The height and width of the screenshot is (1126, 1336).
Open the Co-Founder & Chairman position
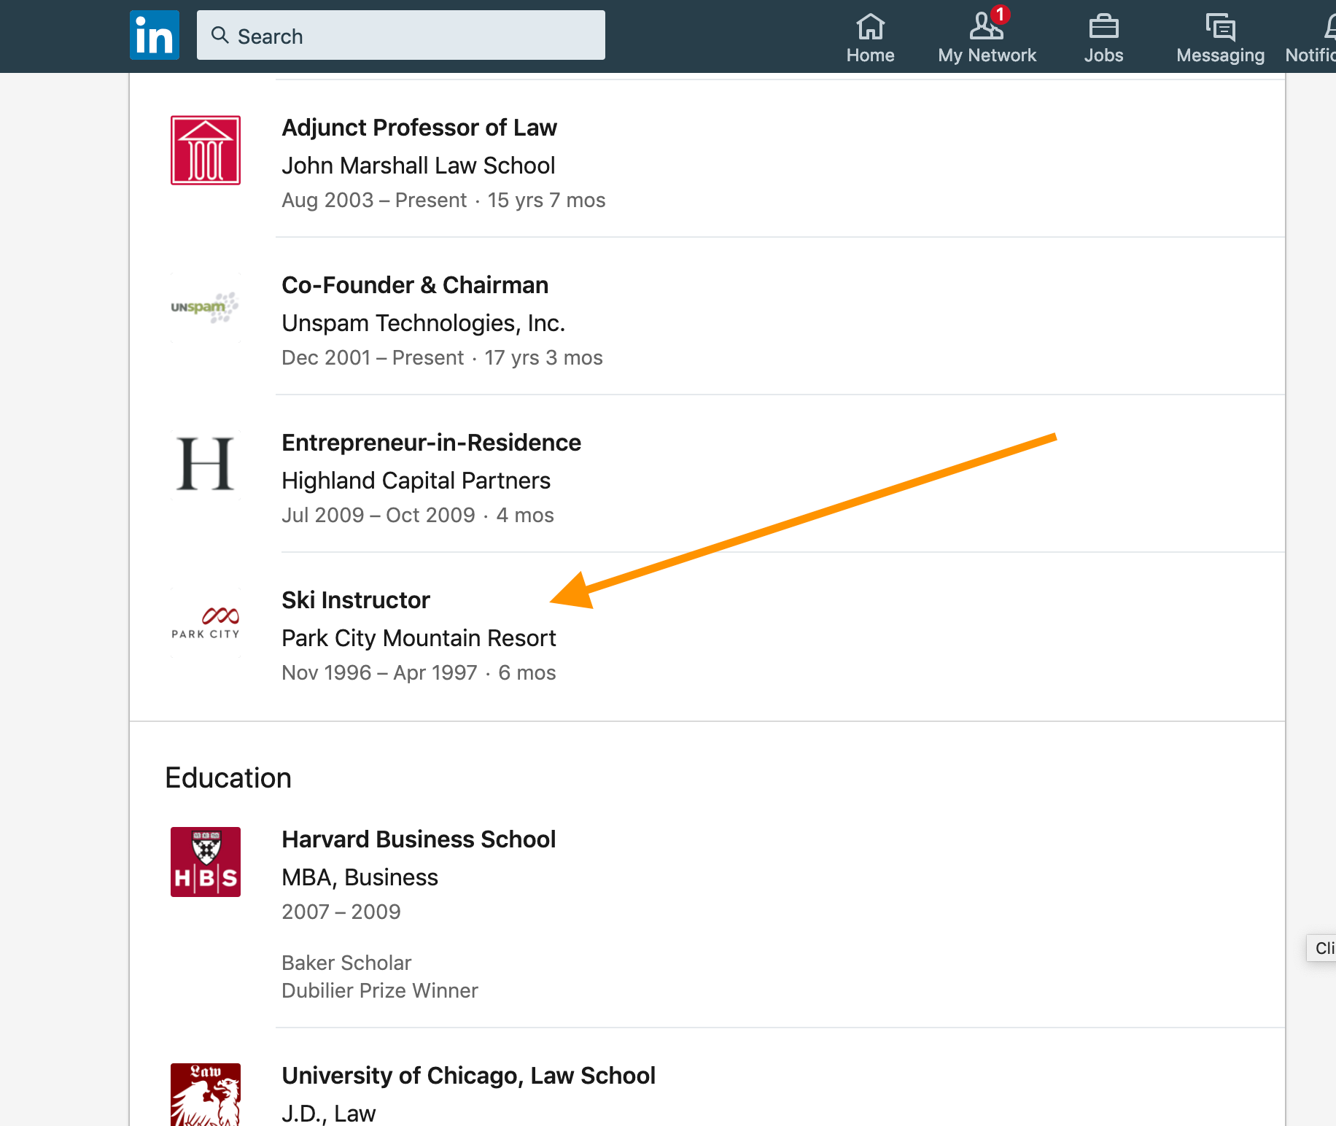click(415, 285)
